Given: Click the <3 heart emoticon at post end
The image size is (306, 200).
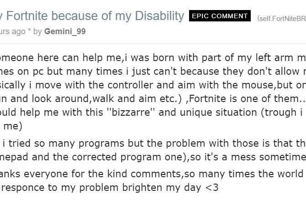Looking at the screenshot, I should pyautogui.click(x=212, y=188).
